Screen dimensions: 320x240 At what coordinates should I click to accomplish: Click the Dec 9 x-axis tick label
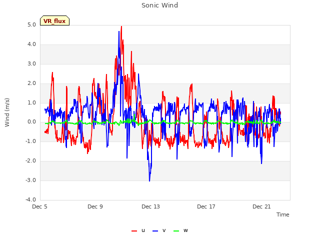pos(95,206)
